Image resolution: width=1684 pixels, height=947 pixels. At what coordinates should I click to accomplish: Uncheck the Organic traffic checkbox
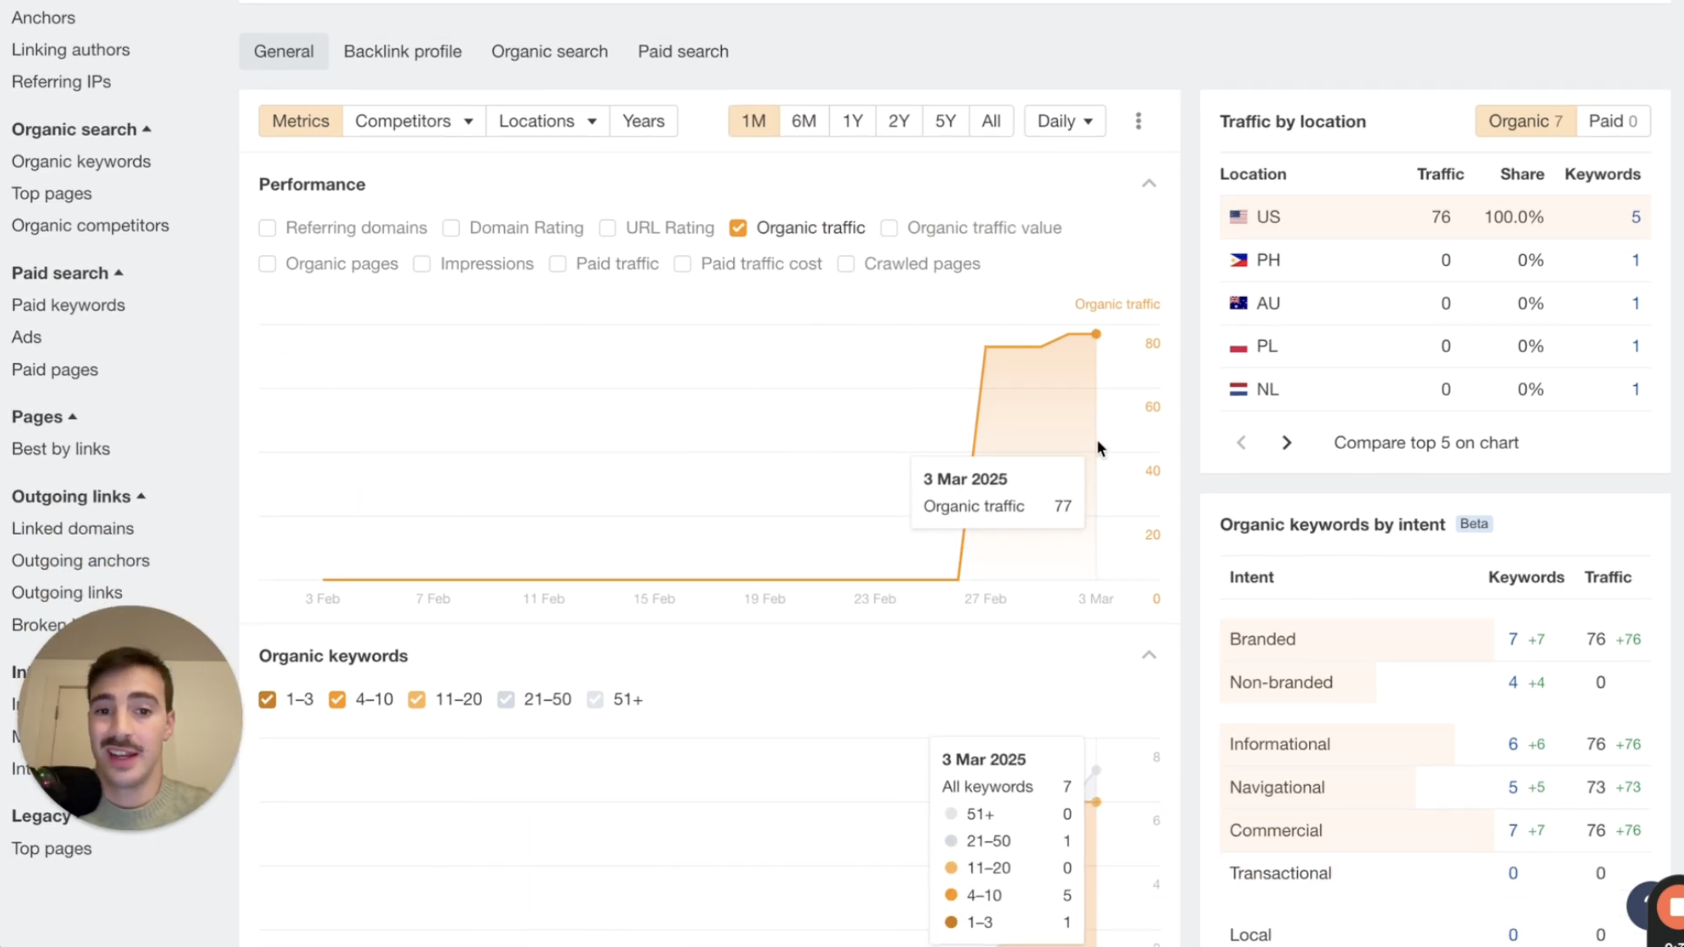click(x=738, y=227)
